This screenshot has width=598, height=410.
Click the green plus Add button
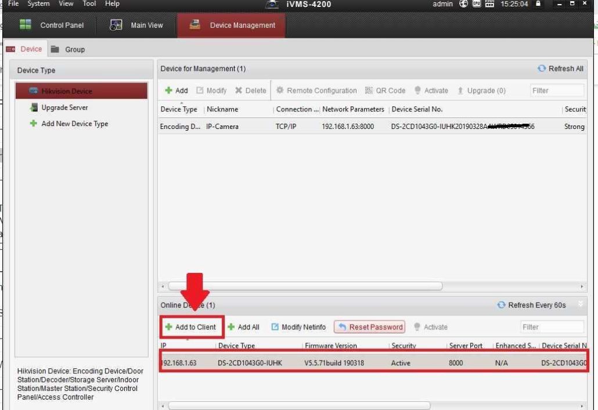176,91
